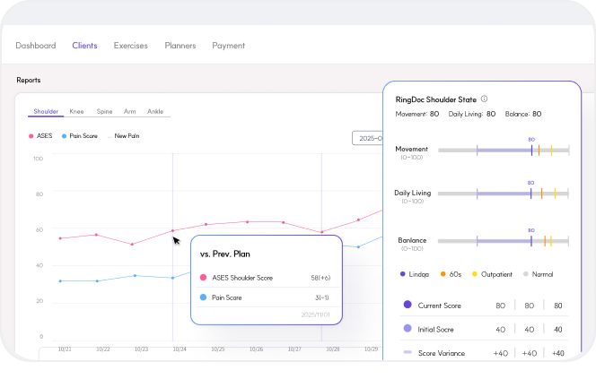Go to the Exercises page
Image resolution: width=596 pixels, height=379 pixels.
tap(131, 46)
